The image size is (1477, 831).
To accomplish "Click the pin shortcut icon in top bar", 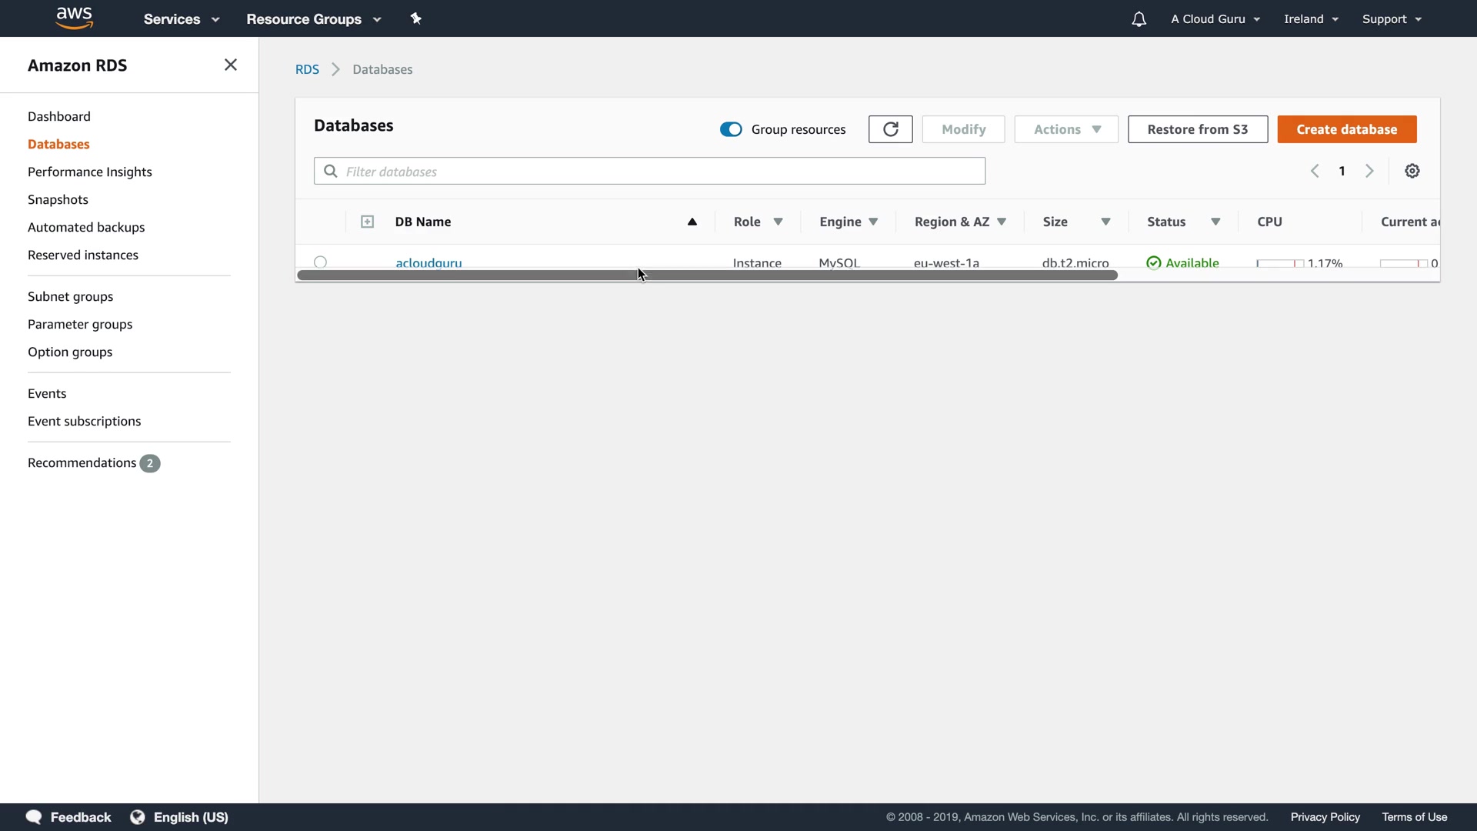I will click(416, 18).
